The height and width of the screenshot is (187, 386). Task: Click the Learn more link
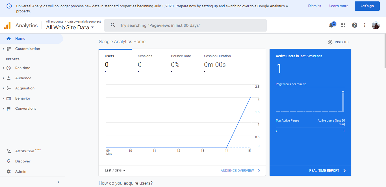339,6
